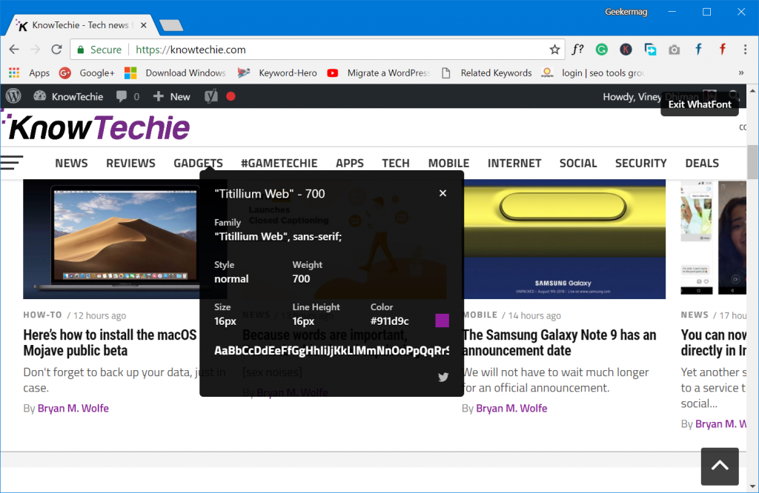Click the Twitter bird icon in popup
The image size is (759, 493).
[443, 377]
